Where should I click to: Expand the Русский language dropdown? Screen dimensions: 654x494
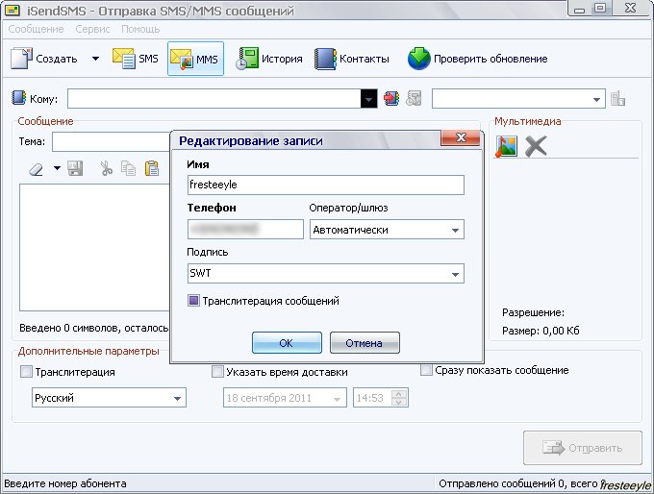click(177, 398)
